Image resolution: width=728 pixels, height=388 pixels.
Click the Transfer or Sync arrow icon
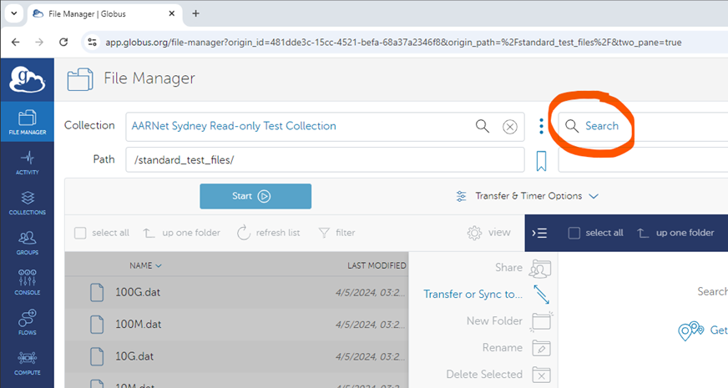click(x=541, y=295)
